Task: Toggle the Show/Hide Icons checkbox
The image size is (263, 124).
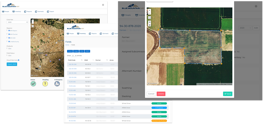Action: [19, 60]
